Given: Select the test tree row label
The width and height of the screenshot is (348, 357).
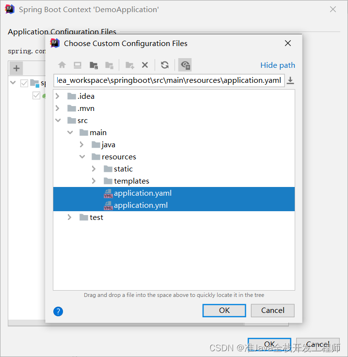Looking at the screenshot, I should tap(96, 217).
